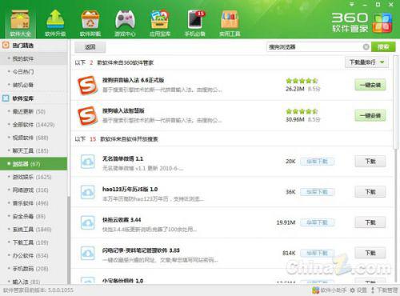This screenshot has width=400, height=296.
Task: Click the blue source link beside 19.91M
Action: [318, 222]
